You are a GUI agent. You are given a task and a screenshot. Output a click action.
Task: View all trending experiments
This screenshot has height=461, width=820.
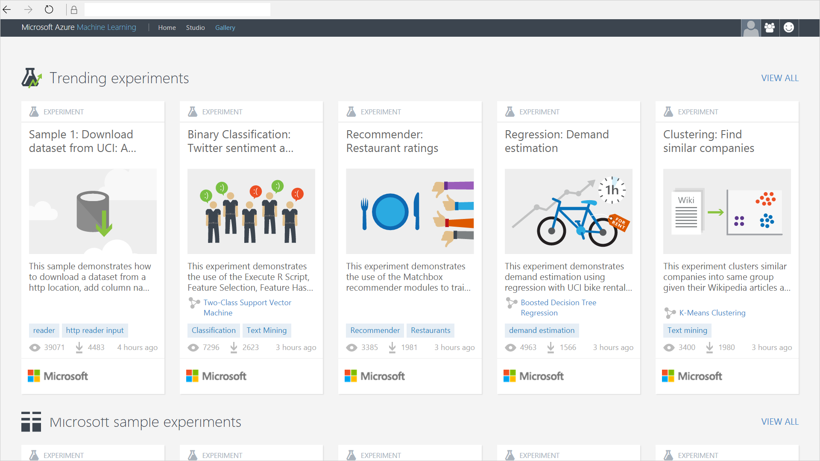pos(779,78)
